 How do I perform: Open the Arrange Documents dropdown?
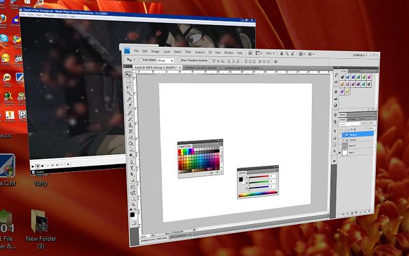click(x=302, y=54)
